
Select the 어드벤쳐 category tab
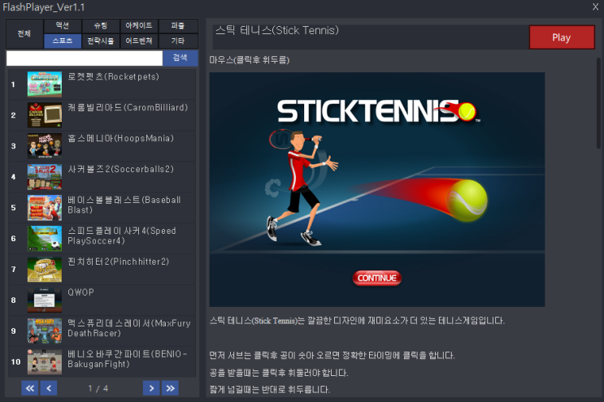(139, 41)
